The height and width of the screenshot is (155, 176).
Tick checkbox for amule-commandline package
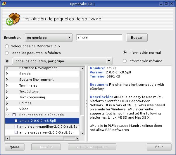click(x=16, y=127)
